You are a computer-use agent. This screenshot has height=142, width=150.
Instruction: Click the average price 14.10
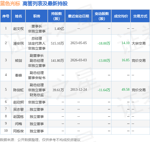pyautogui.click(x=125, y=43)
